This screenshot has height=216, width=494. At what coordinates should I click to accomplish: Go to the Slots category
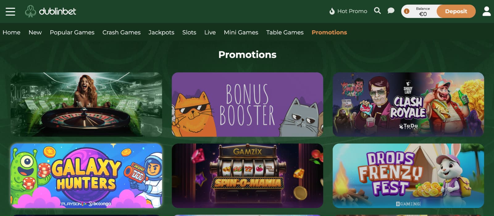[x=189, y=32]
